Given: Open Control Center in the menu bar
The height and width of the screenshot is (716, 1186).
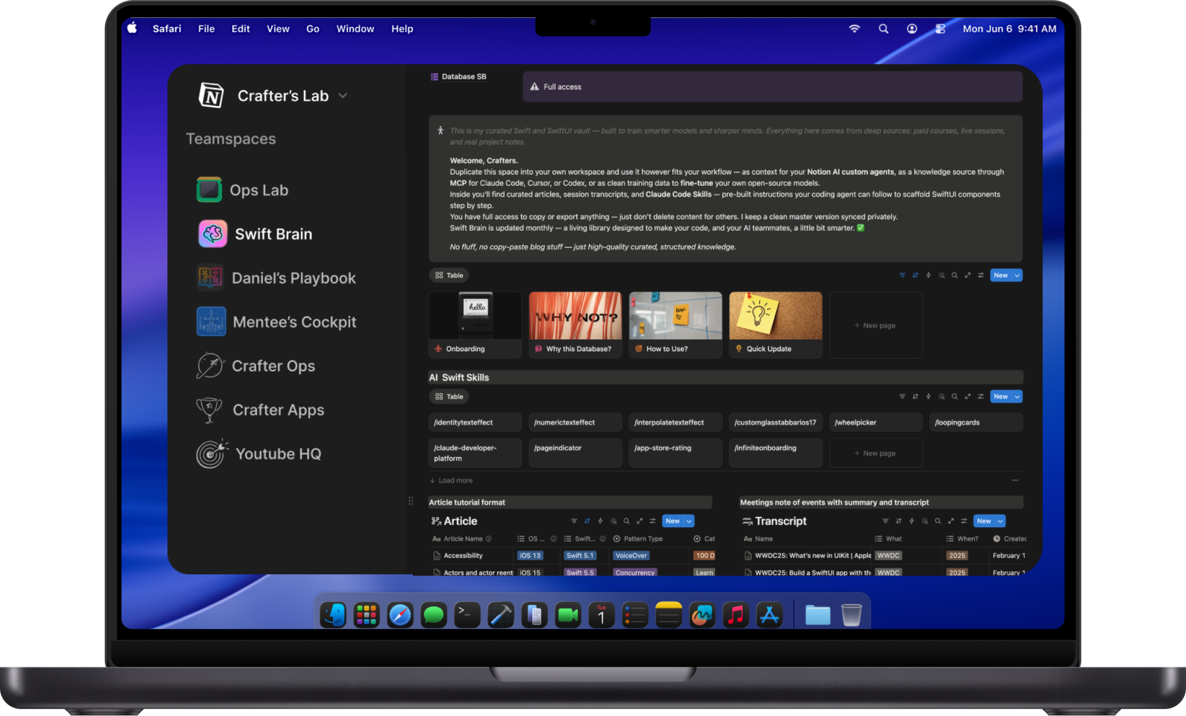Looking at the screenshot, I should [940, 29].
